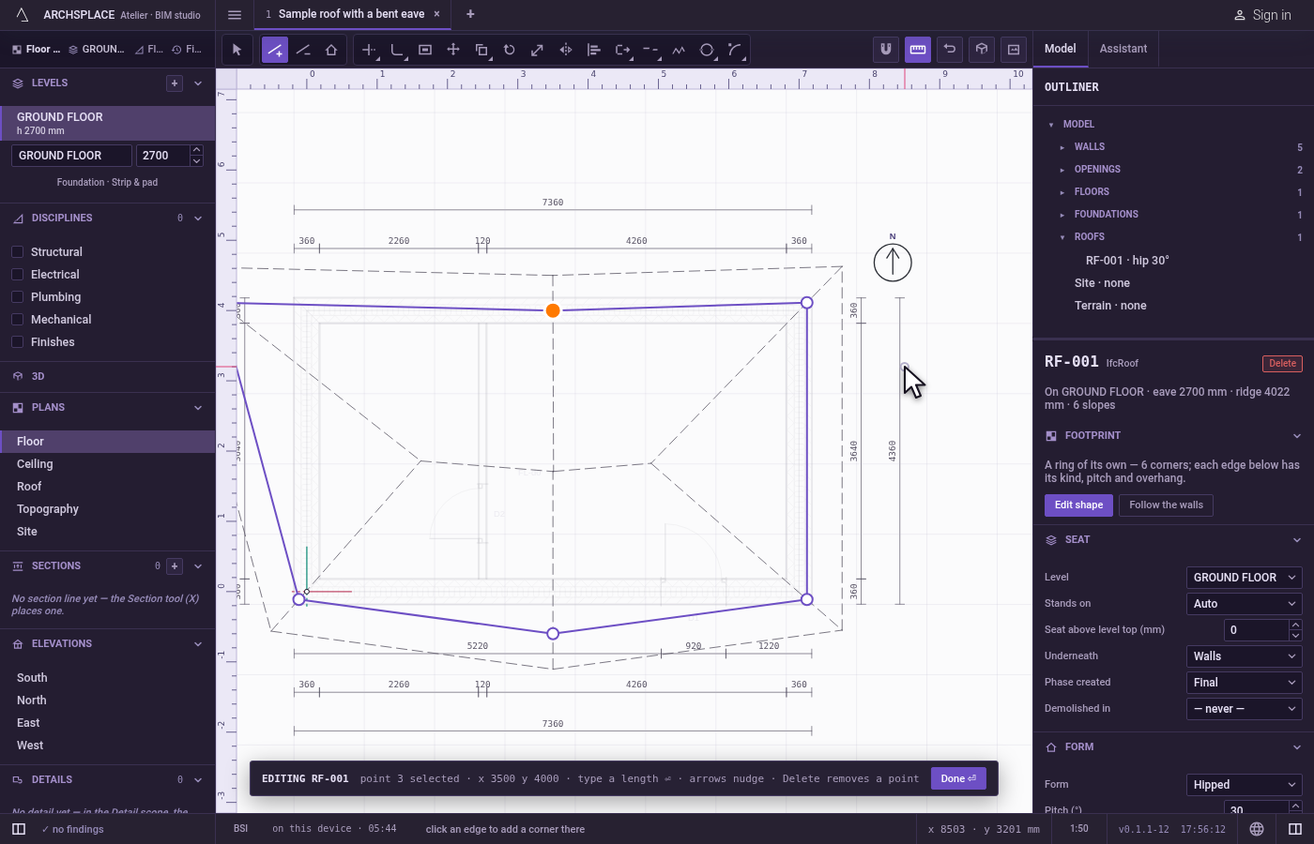Open the Underneath Walls dropdown
Screen dimensions: 1314x844
tap(1245, 656)
